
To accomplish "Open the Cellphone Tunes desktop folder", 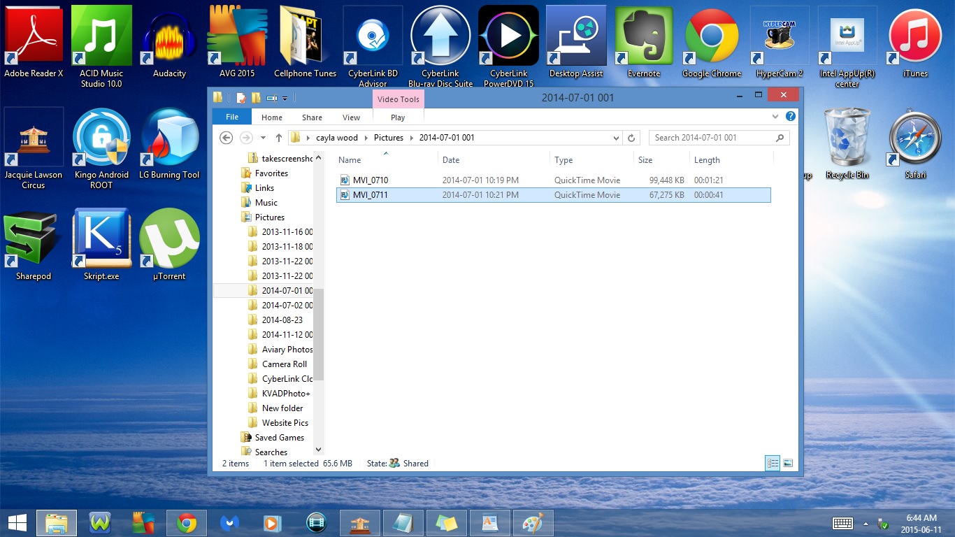I will (305, 42).
